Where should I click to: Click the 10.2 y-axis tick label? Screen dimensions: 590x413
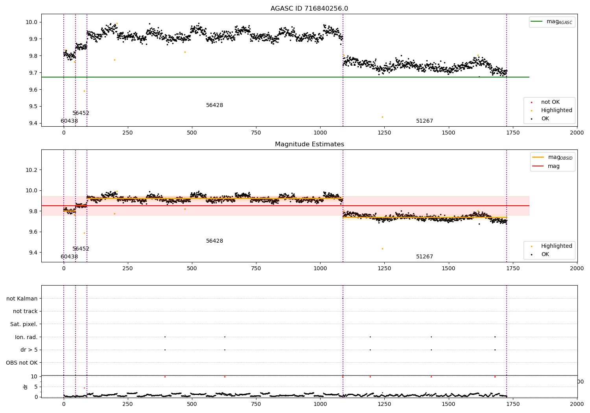tap(31, 170)
